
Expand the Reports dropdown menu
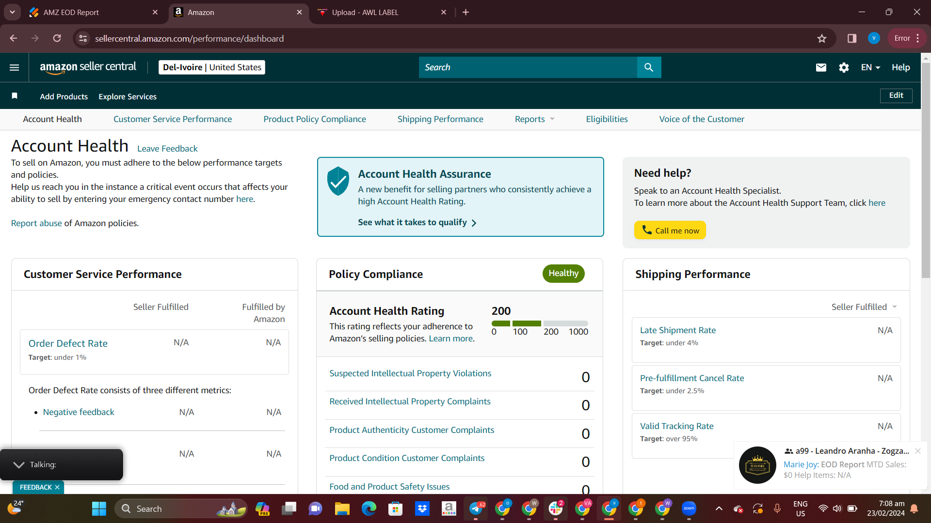pos(534,119)
